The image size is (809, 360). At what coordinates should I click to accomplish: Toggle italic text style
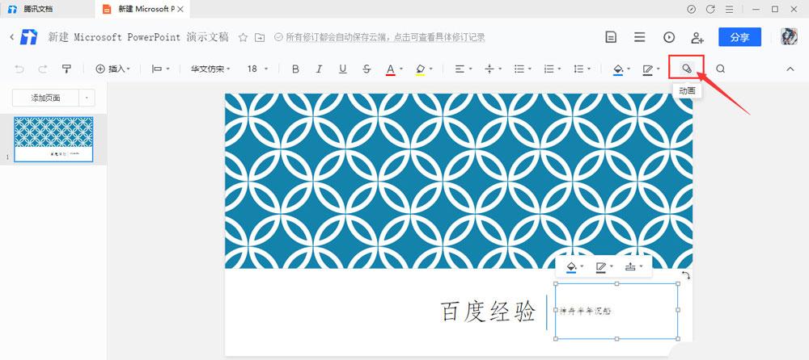319,69
